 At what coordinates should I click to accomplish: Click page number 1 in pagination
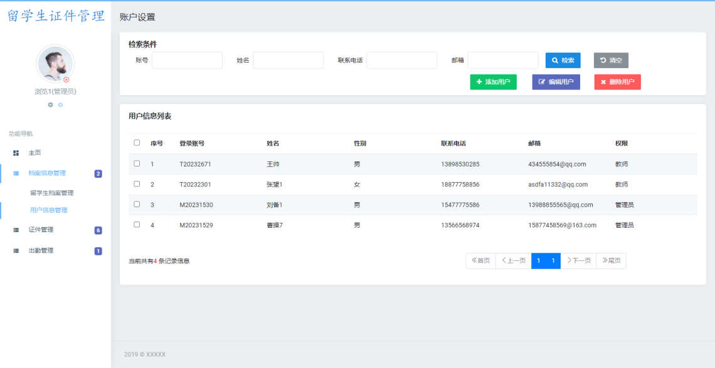click(x=538, y=260)
